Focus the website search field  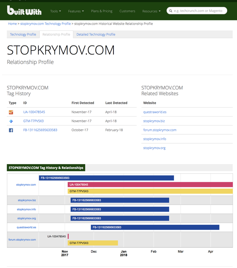click(x=197, y=11)
